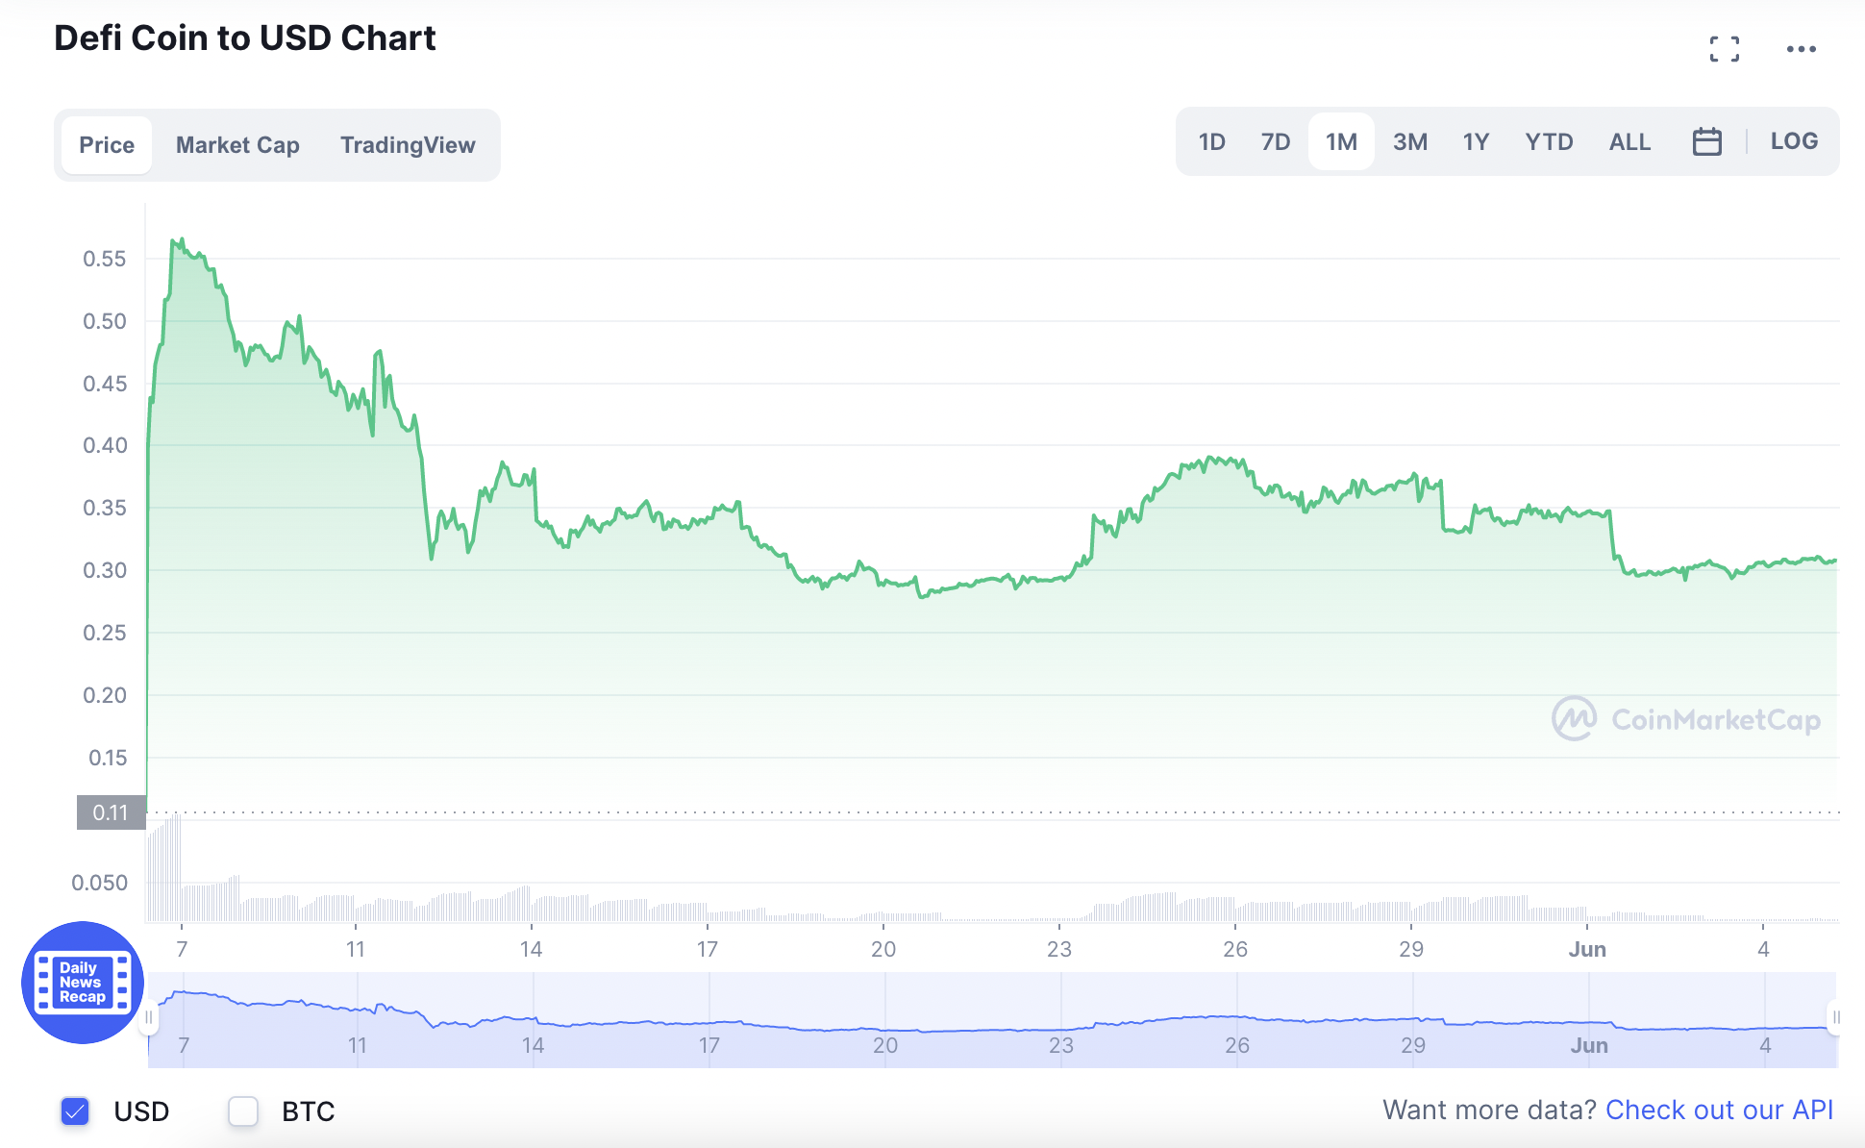Switch to the 3M view
This screenshot has height=1148, width=1865.
(x=1410, y=140)
